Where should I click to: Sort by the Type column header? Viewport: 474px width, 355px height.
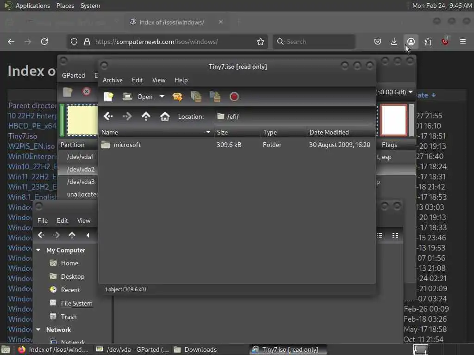click(284, 132)
